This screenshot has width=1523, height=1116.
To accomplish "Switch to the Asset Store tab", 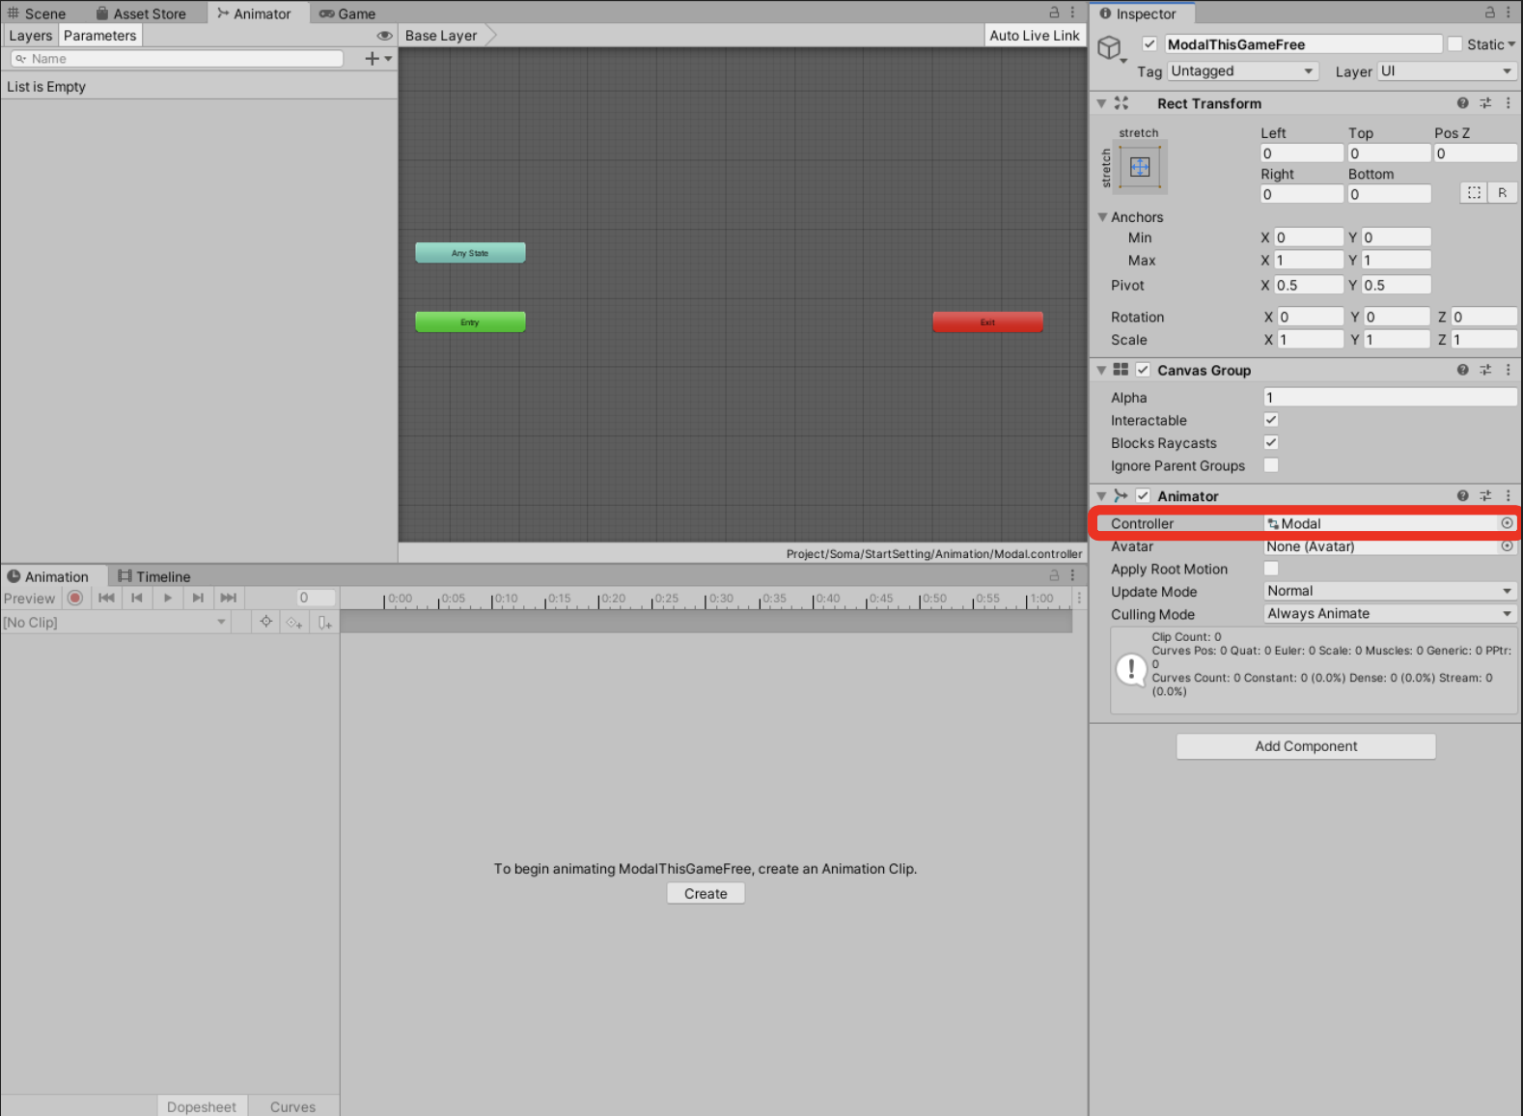I will click(x=141, y=14).
